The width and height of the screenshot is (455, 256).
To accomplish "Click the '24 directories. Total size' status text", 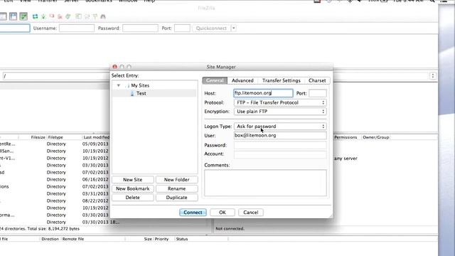I will 40,229.
